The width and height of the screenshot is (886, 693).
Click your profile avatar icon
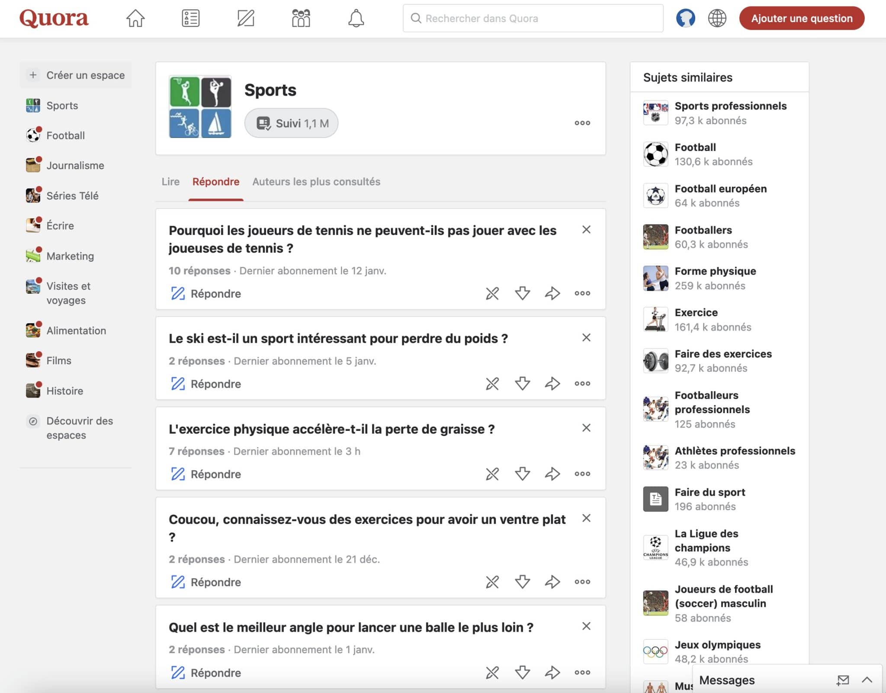coord(686,18)
